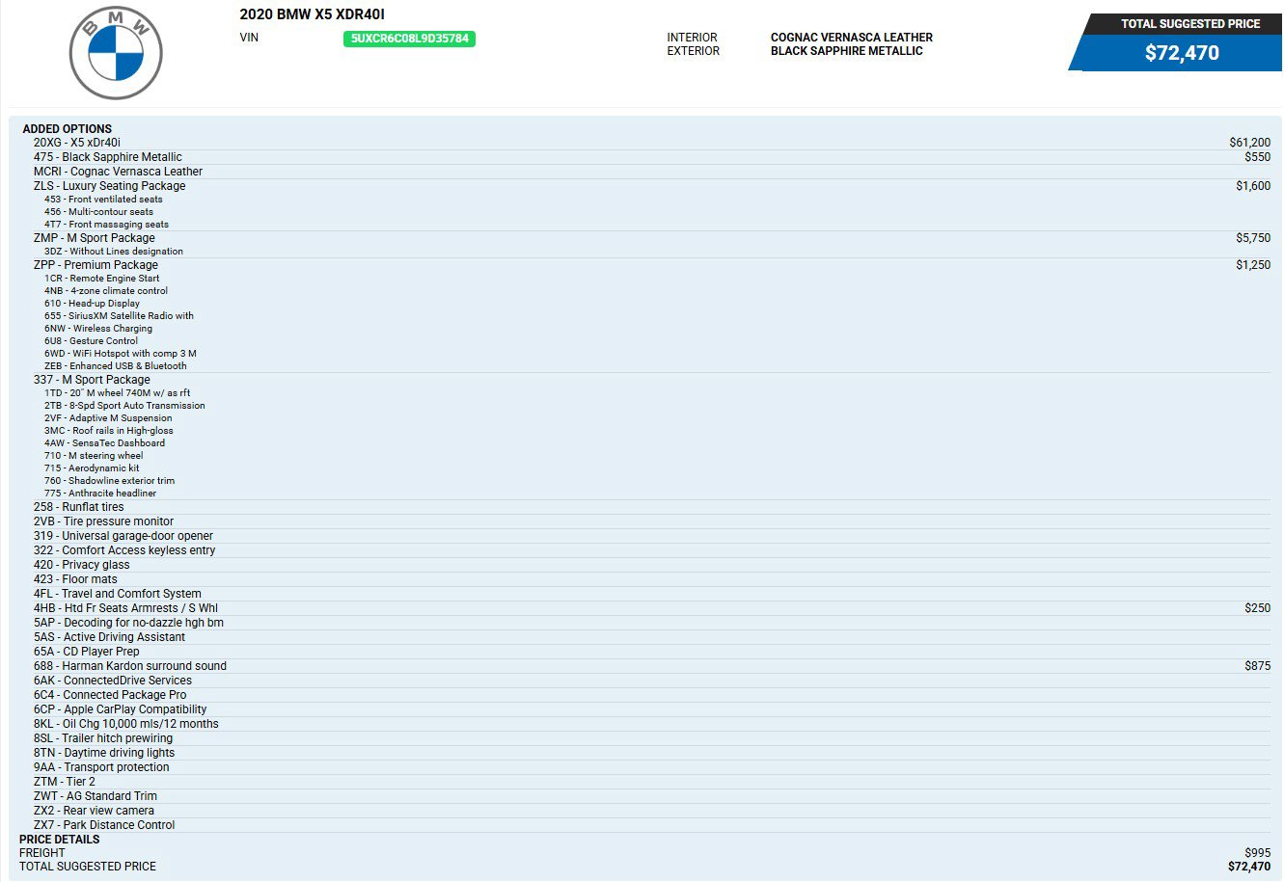The image size is (1284, 882).
Task: Select 6WD - WiFi Hotspot item
Action: (120, 354)
